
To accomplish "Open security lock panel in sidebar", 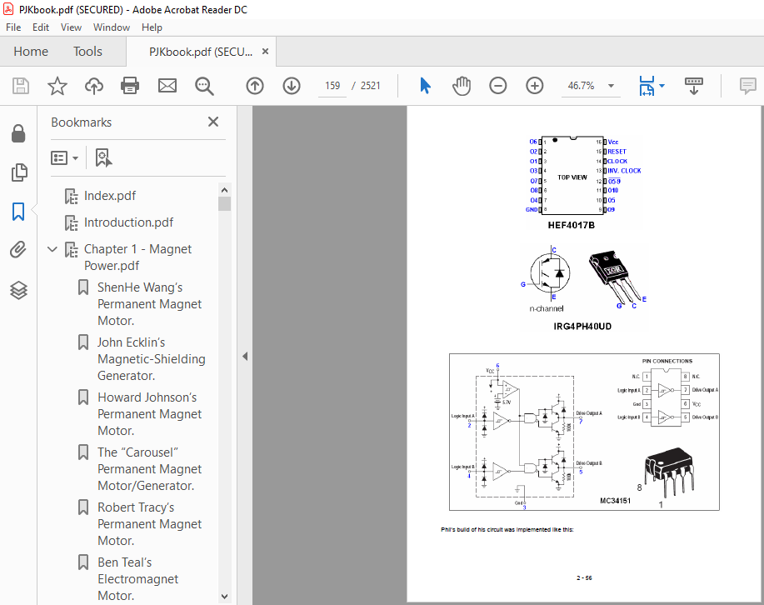I will coord(18,133).
